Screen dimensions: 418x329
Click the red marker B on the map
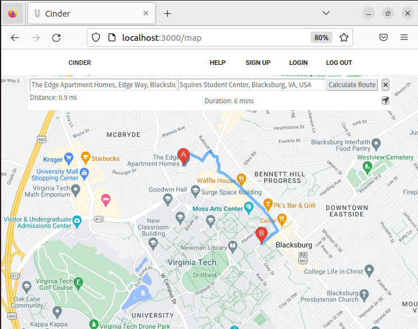click(261, 235)
